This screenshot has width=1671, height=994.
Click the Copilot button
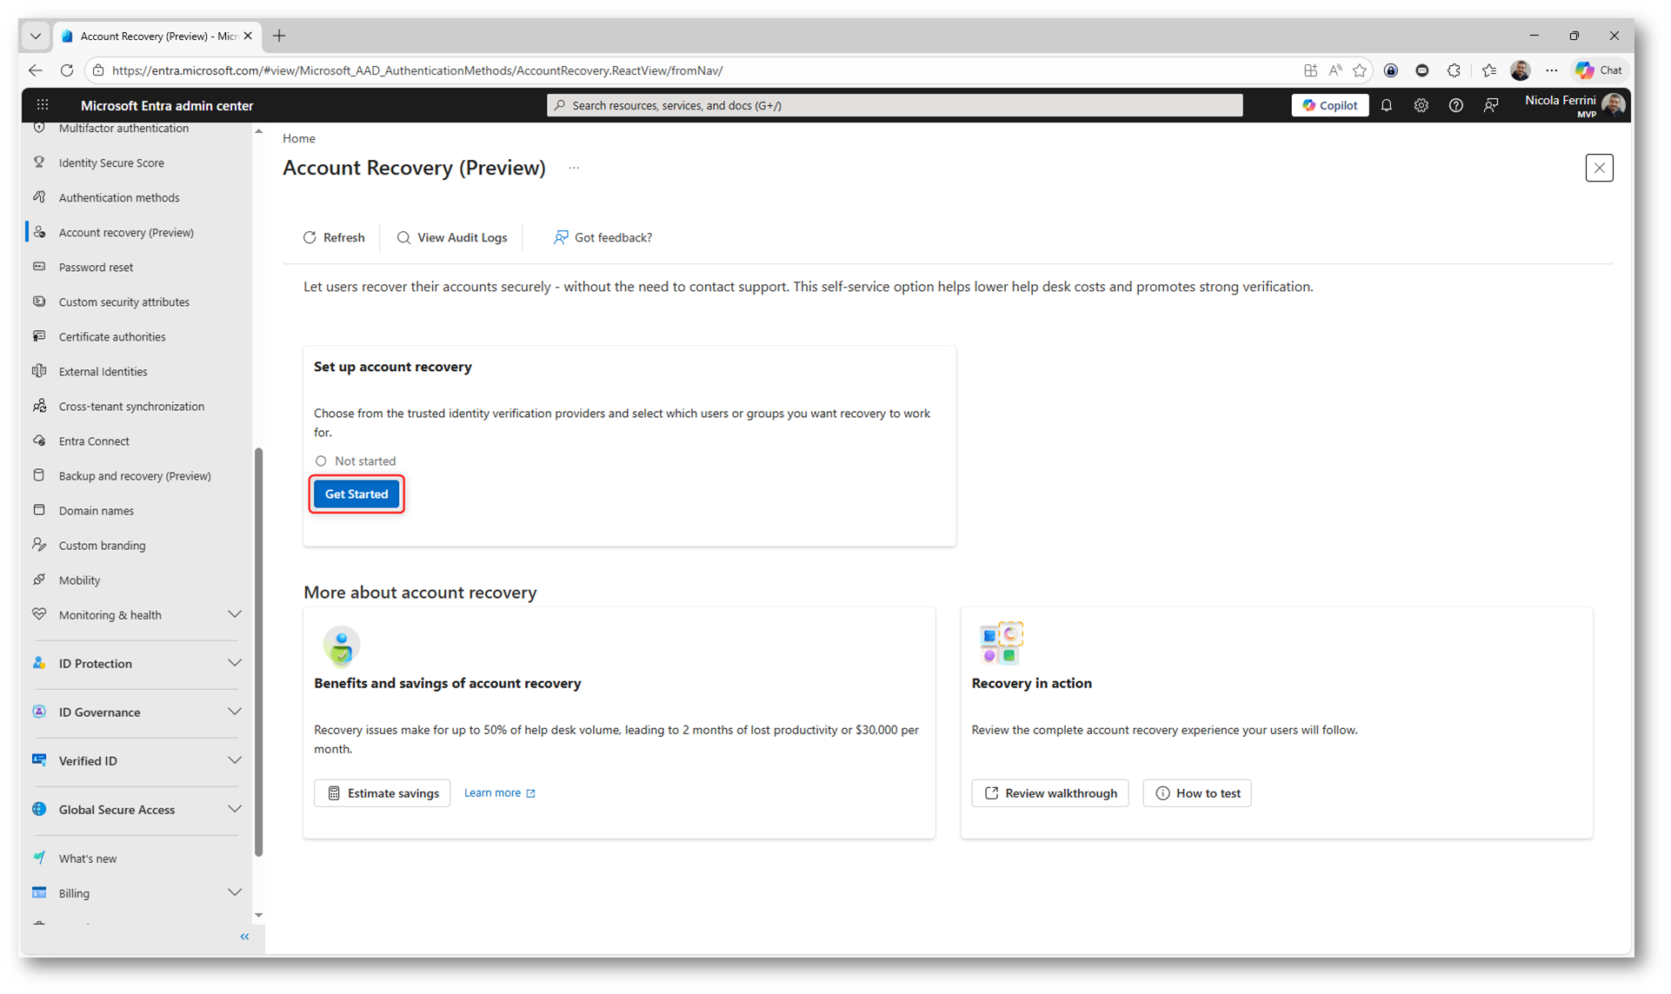tap(1329, 105)
